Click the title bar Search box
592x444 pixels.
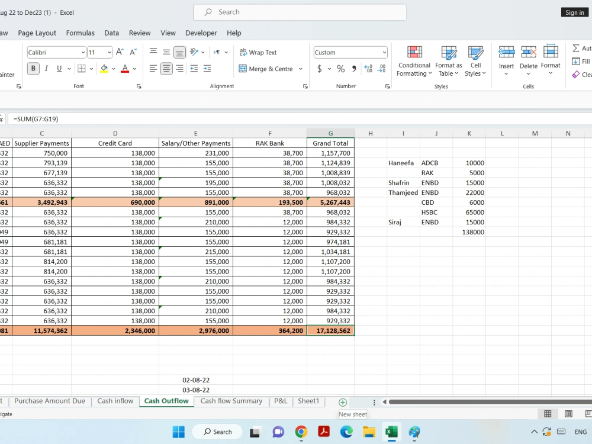(300, 12)
